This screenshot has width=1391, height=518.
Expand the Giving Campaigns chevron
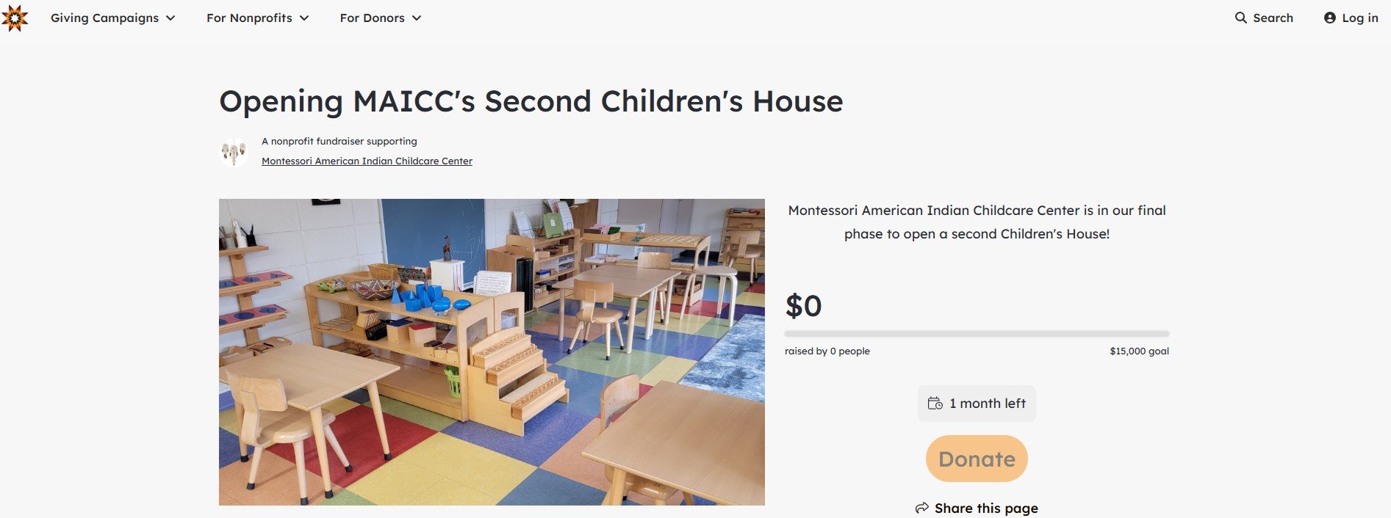click(170, 18)
